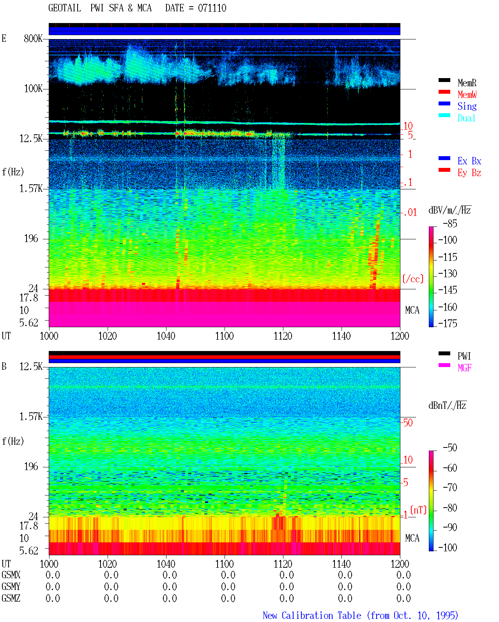Click the "GSMY" row label
Image resolution: width=499 pixels, height=622 pixels.
11,586
